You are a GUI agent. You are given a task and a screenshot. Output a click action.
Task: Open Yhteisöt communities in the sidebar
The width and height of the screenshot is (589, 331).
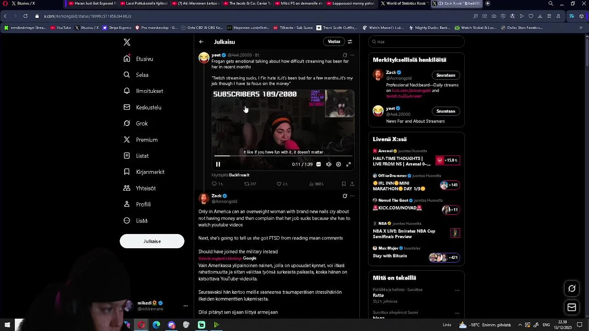pos(140,188)
